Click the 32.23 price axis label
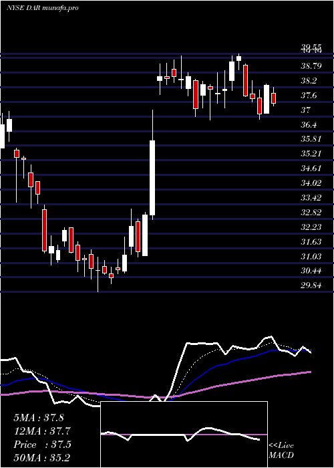Viewport: 334px width, 468px height. pyautogui.click(x=311, y=227)
